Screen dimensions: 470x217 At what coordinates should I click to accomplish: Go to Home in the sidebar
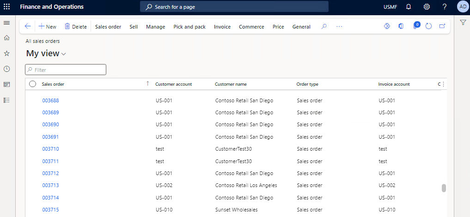pyautogui.click(x=6, y=38)
